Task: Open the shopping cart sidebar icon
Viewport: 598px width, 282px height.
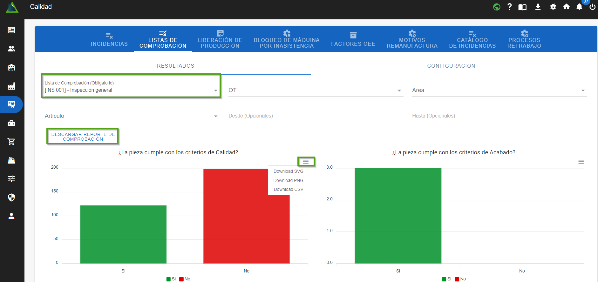Action: 11,142
